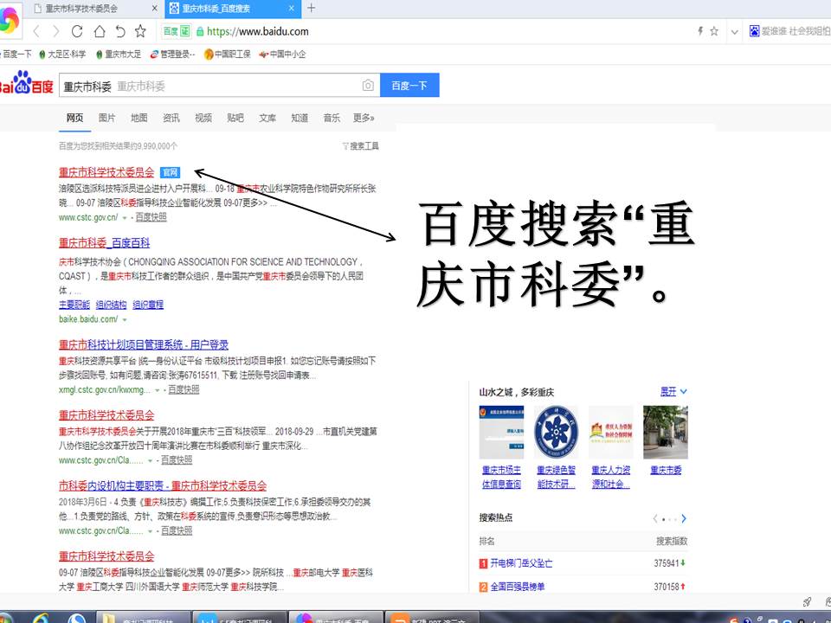Image resolution: width=831 pixels, height=623 pixels.
Task: Click the Baidu paw search-engine icon
Action: point(754,31)
